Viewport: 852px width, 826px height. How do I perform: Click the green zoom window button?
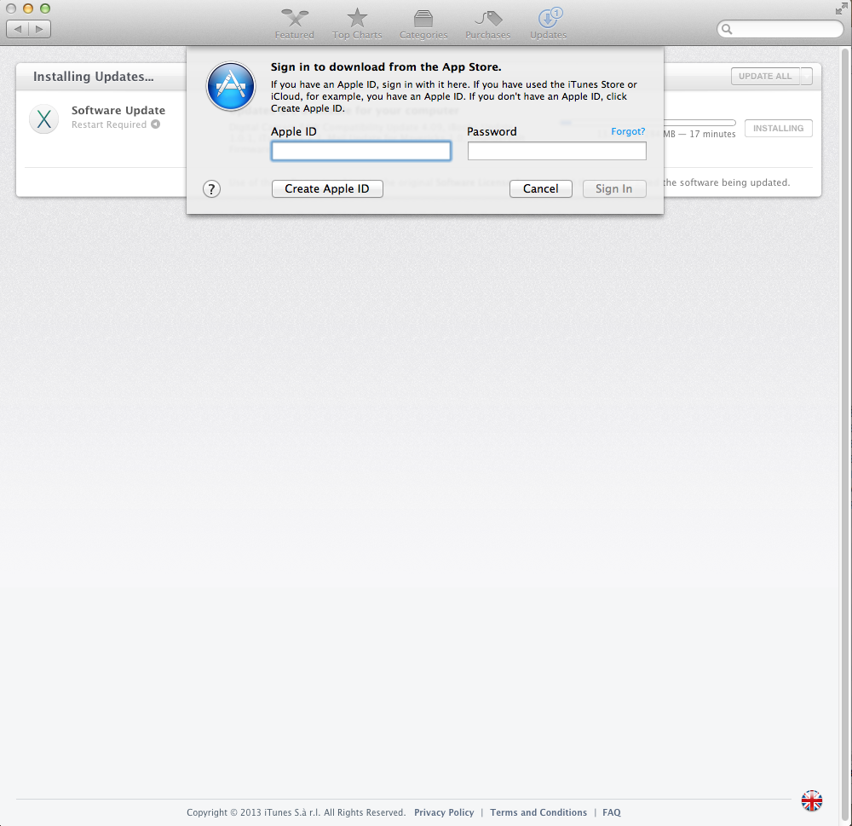coord(45,9)
